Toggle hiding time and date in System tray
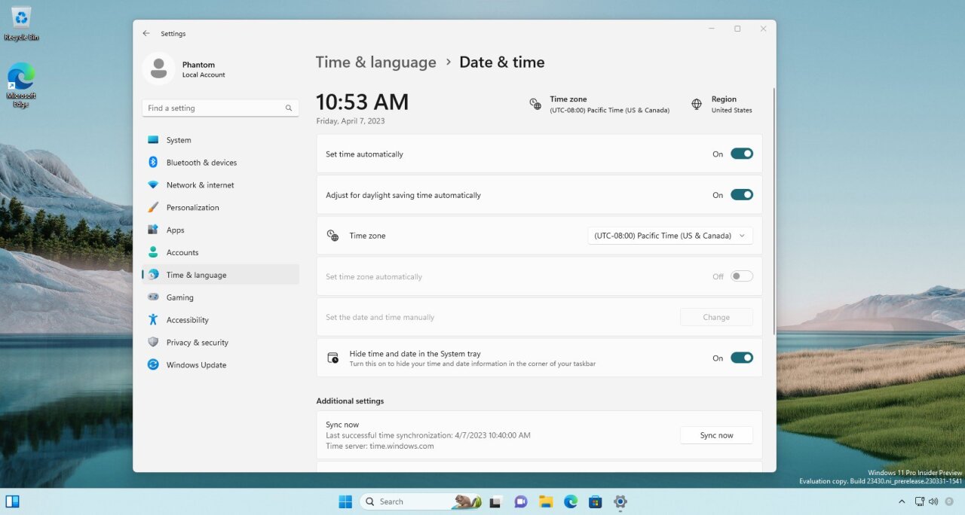The height and width of the screenshot is (515, 965). click(741, 358)
